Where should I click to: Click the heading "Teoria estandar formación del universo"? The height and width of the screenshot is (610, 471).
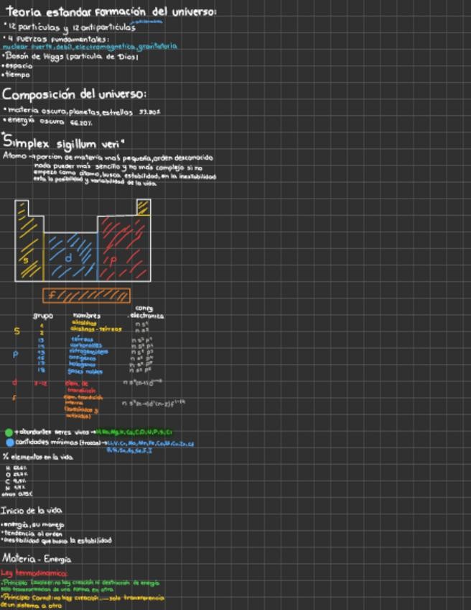point(111,12)
